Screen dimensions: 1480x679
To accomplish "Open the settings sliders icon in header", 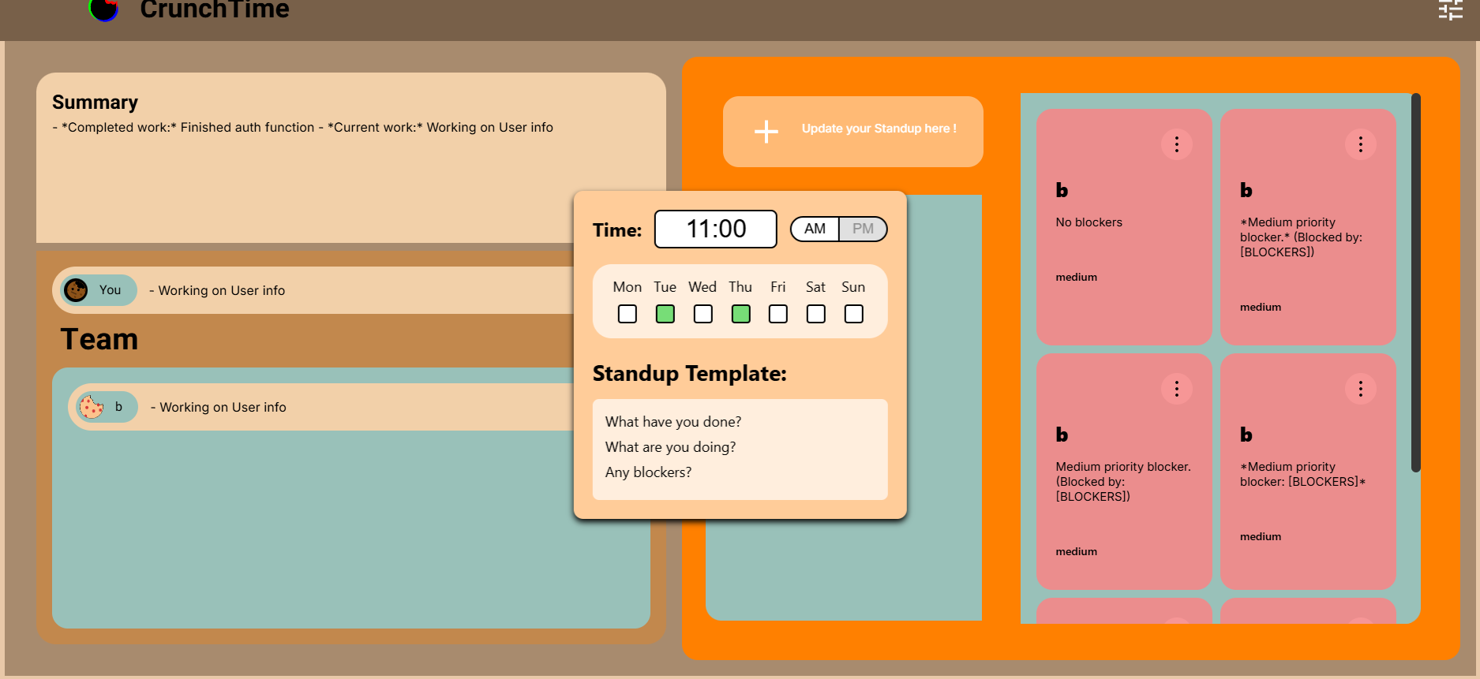I will point(1451,9).
